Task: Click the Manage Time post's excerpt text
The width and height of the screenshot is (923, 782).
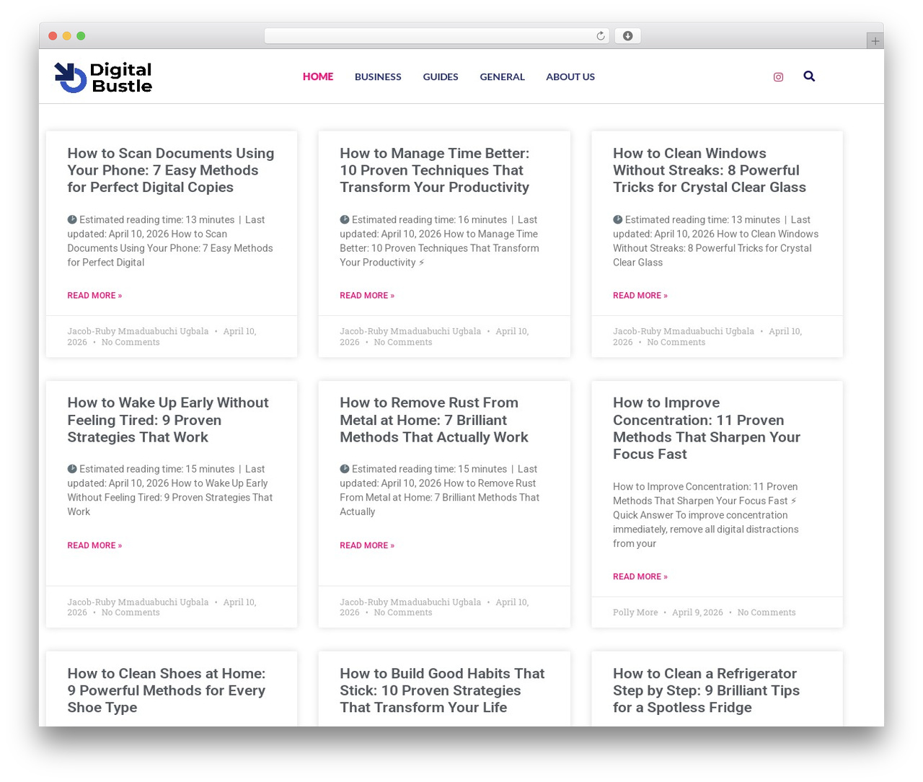Action: (x=440, y=241)
